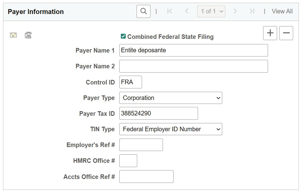
Task: Delete the current payer row with the minus icon
Action: [286, 33]
